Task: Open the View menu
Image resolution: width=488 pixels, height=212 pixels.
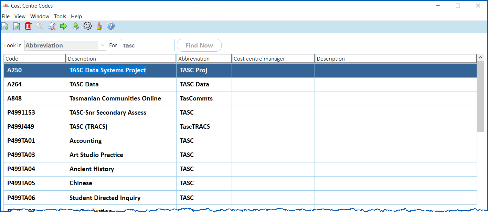Action: coord(20,17)
